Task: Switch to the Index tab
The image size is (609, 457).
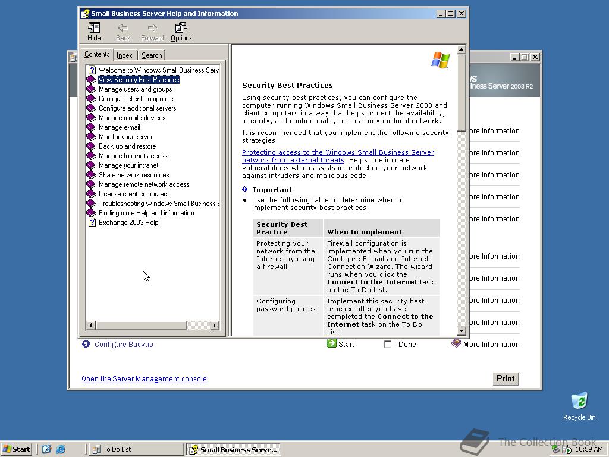Action: point(125,55)
